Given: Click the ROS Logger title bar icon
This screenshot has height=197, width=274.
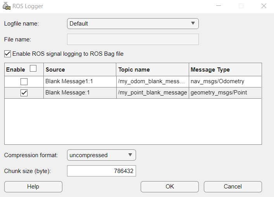Looking at the screenshot, I should (x=7, y=6).
